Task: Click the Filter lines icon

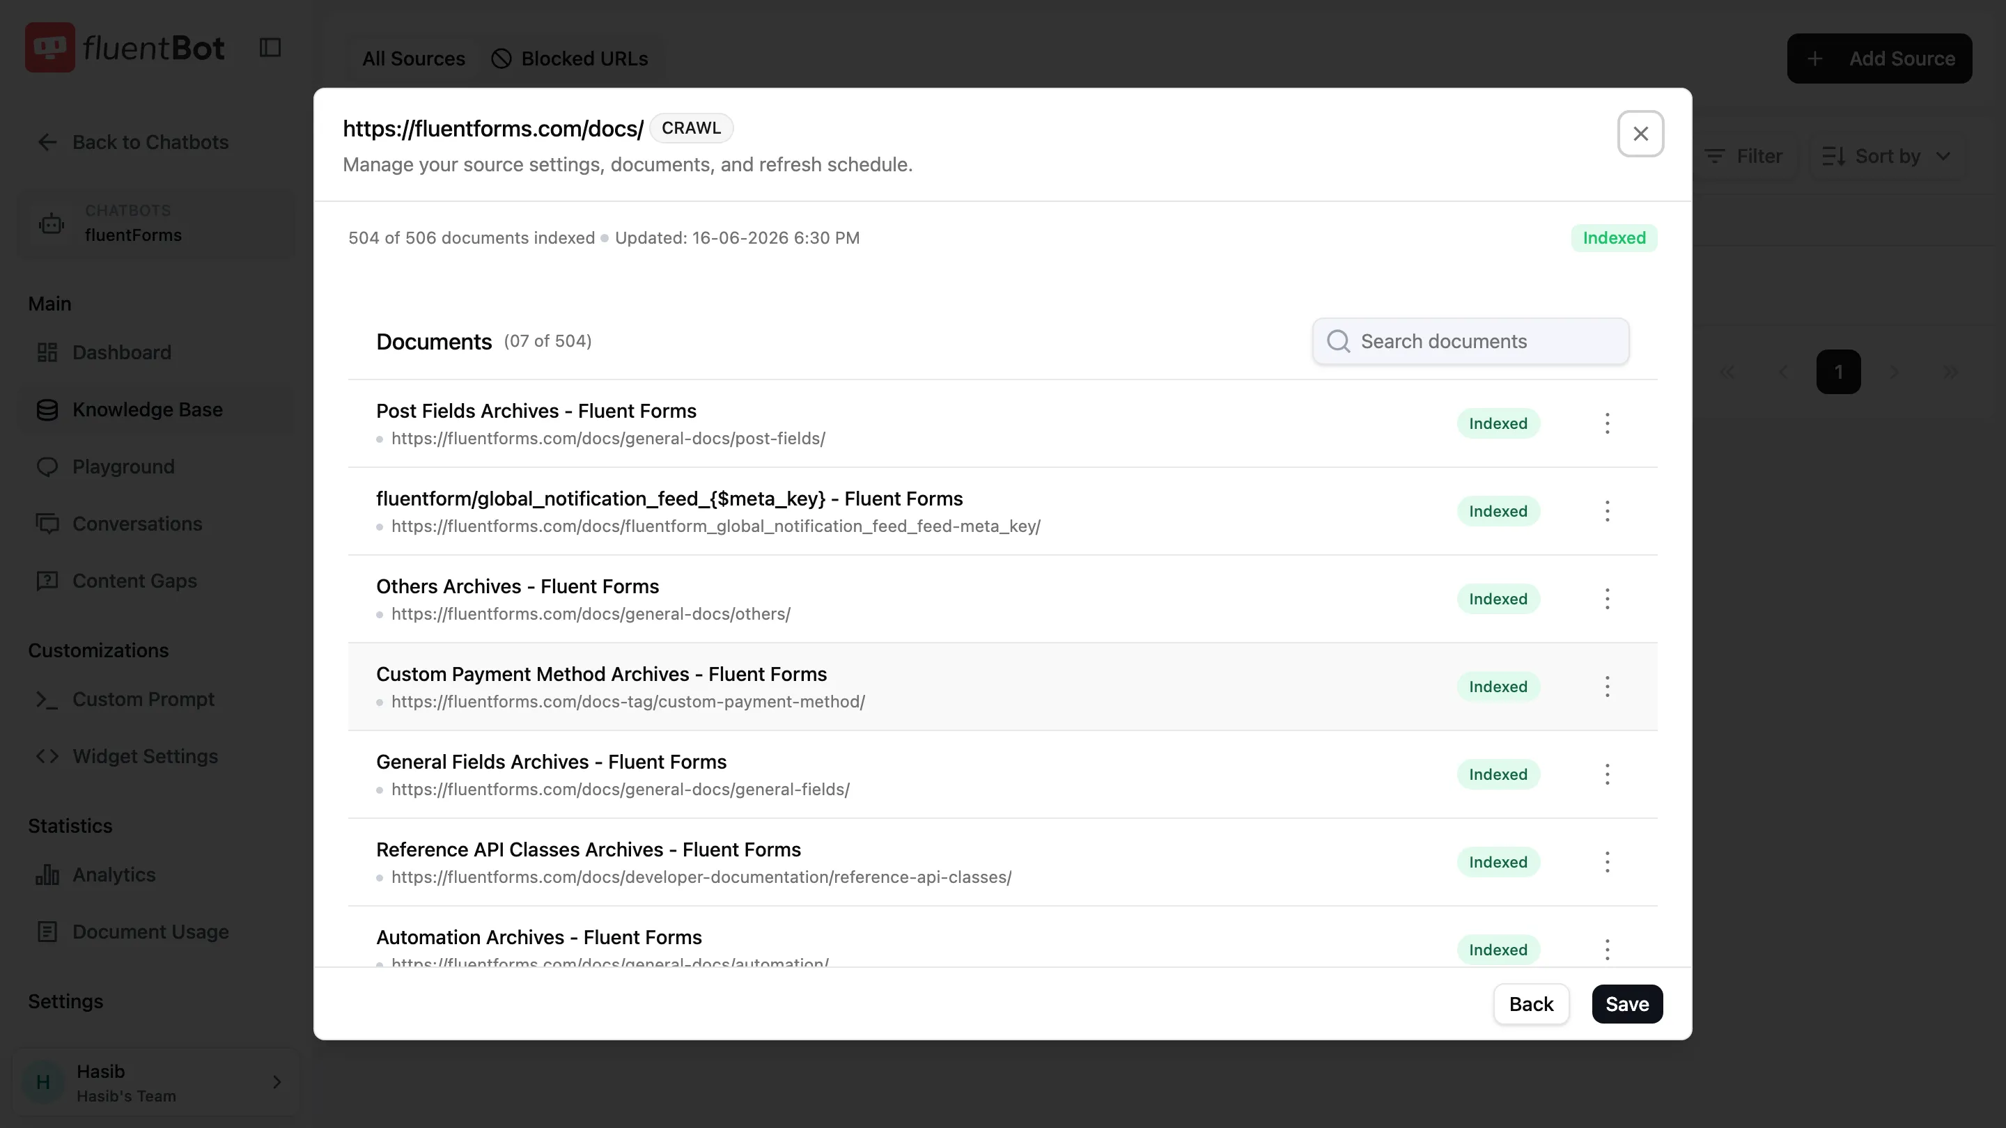Action: [x=1715, y=157]
